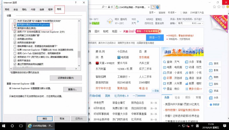Click the address bar refresh icon
This screenshot has width=229, height=130.
pyautogui.click(x=112, y=7)
